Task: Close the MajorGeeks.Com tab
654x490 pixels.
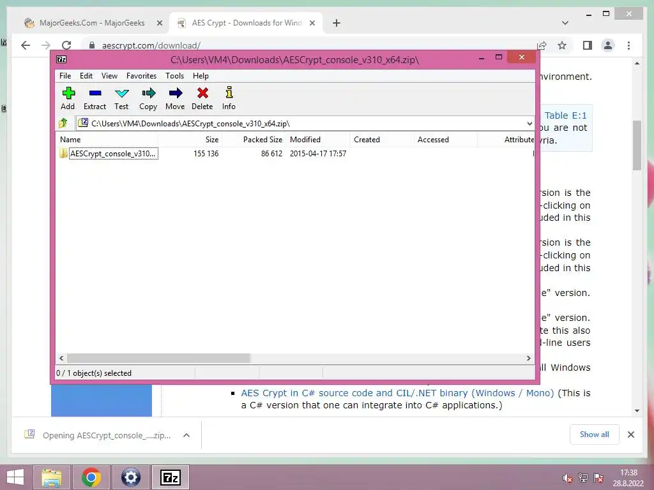Action: coord(159,24)
